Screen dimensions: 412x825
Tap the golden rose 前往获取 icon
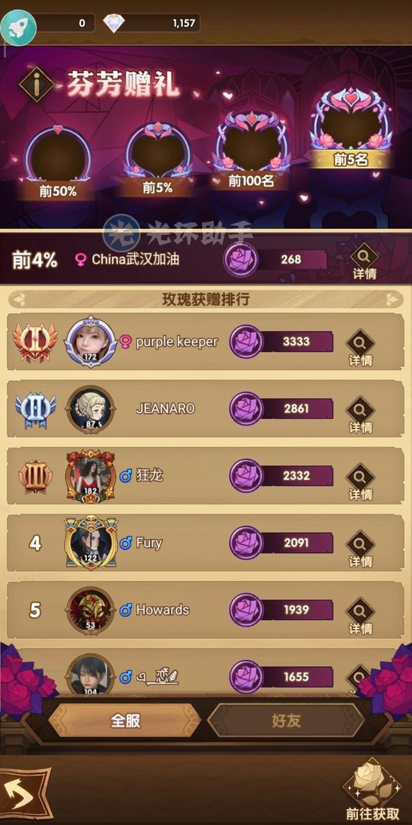pyautogui.click(x=372, y=788)
